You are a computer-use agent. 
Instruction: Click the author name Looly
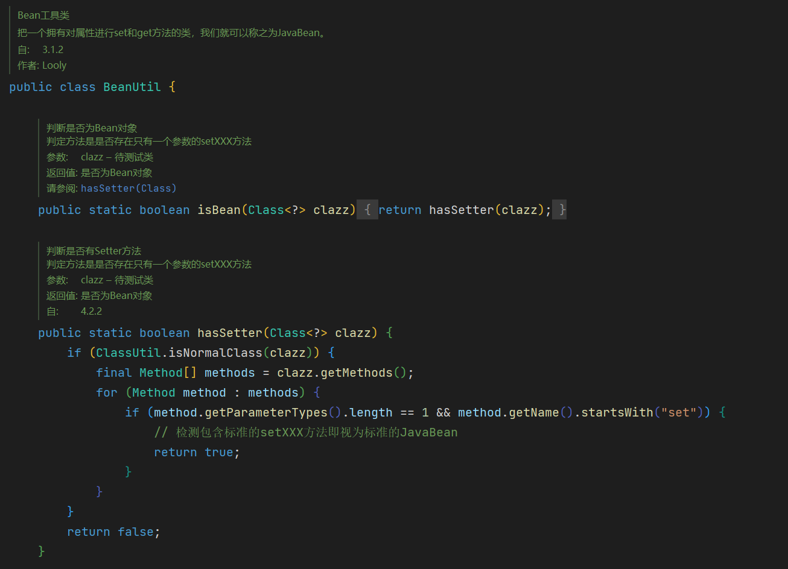click(x=54, y=65)
